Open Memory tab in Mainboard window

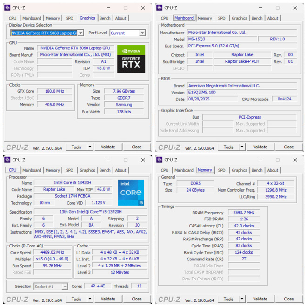205,18
